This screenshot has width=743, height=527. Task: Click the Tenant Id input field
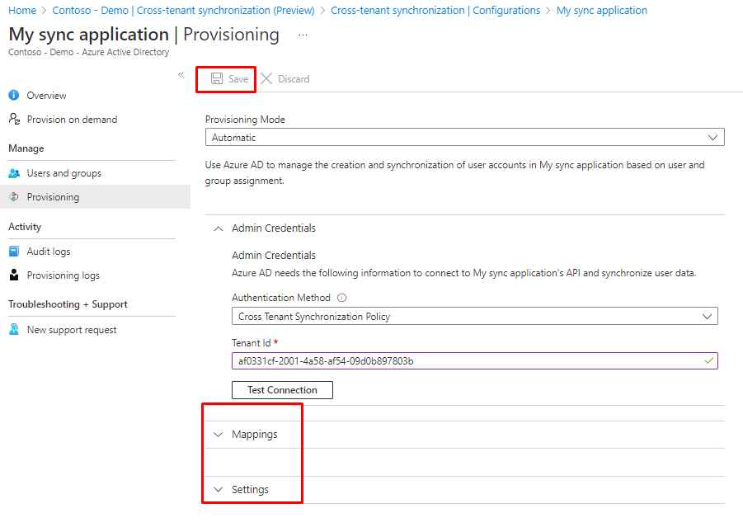[x=466, y=361]
